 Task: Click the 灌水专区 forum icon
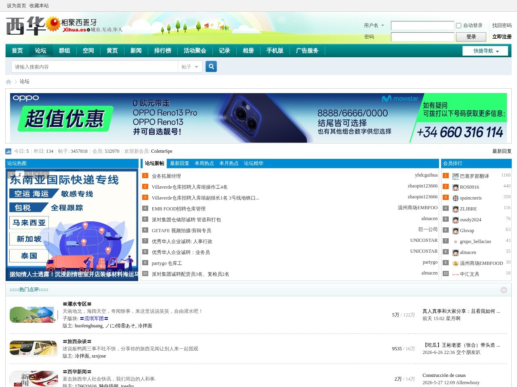tap(34, 314)
